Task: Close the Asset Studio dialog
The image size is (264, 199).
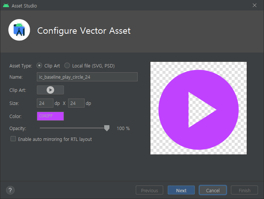Action: point(255,5)
